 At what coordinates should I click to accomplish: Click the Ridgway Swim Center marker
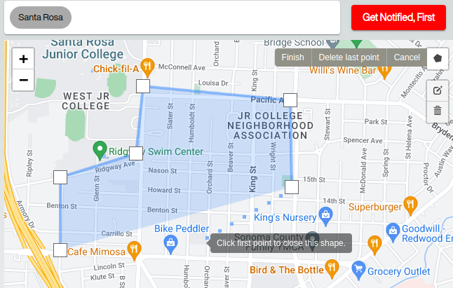tap(100, 150)
